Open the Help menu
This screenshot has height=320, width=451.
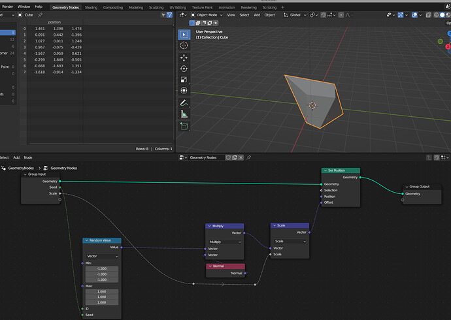[x=39, y=7]
